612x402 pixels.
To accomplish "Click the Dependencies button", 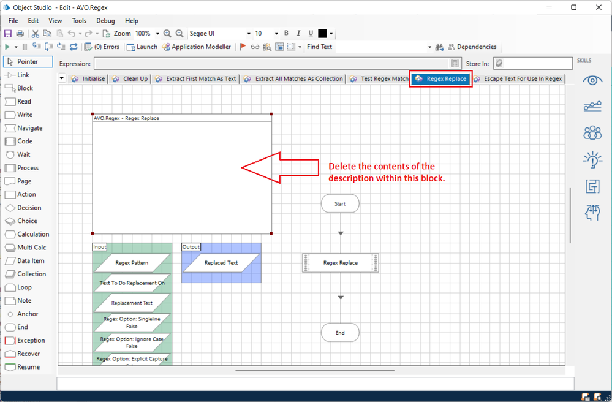I will 472,47.
